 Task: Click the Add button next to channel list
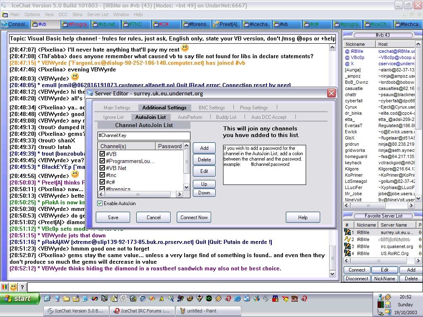point(204,148)
